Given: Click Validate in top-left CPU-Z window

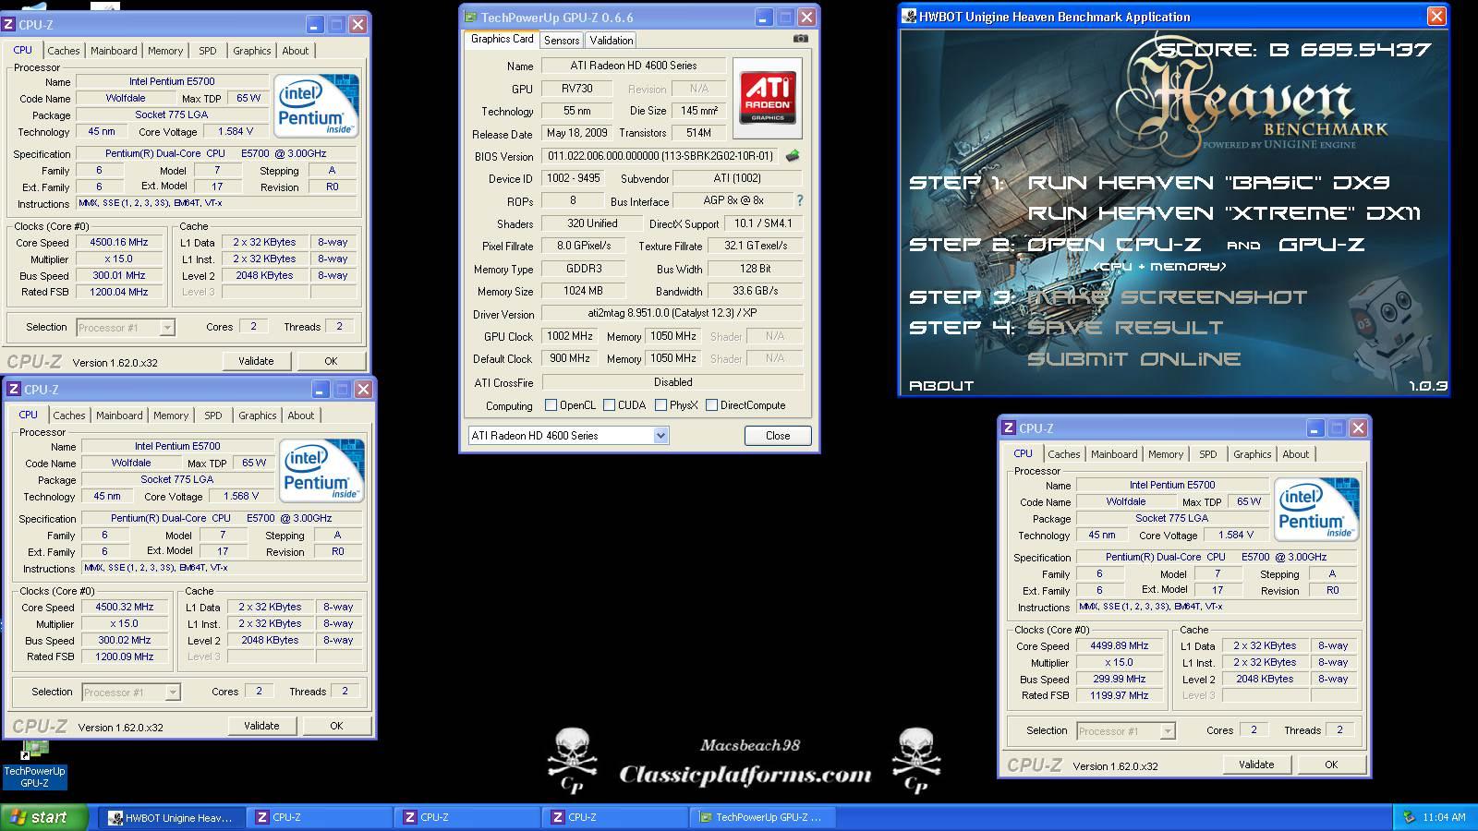Looking at the screenshot, I should click(x=256, y=361).
